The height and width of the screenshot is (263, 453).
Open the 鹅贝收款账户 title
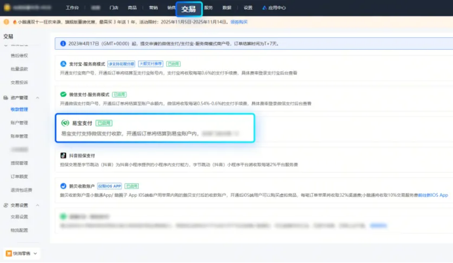(x=82, y=186)
